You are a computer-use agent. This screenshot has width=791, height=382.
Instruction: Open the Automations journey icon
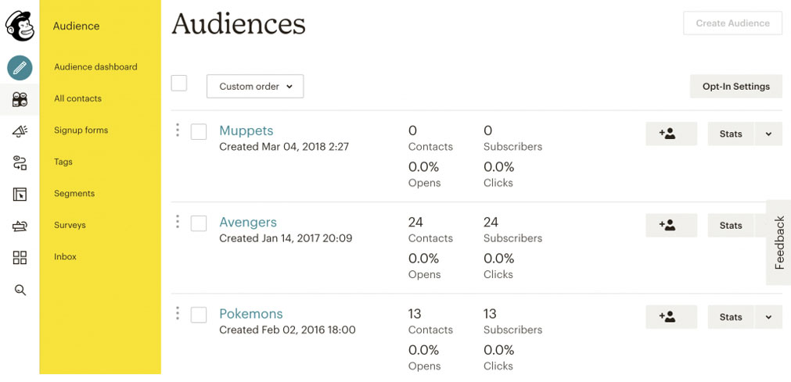(x=20, y=162)
